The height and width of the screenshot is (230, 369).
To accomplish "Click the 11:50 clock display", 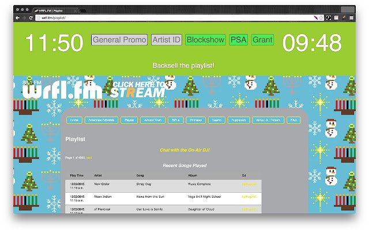I will pos(54,43).
